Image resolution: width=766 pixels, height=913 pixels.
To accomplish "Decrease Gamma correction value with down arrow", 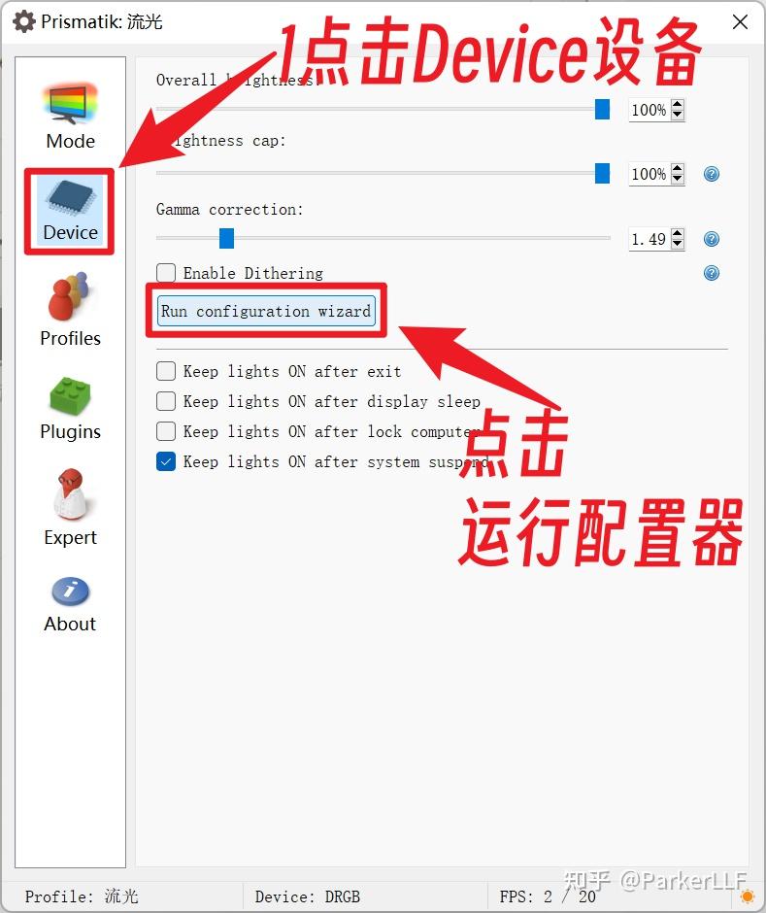I will 677,244.
